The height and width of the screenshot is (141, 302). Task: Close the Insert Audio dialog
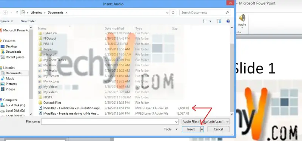pyautogui.click(x=230, y=3)
